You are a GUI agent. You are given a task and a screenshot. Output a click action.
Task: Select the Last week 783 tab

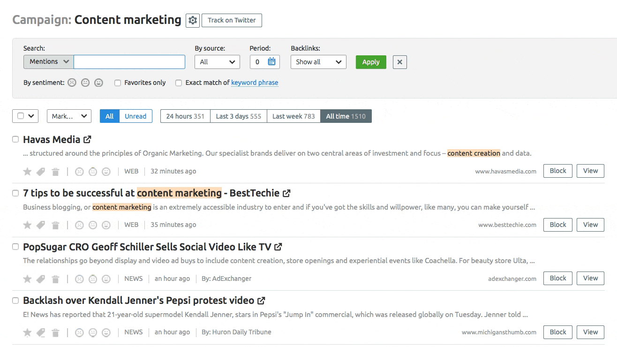pyautogui.click(x=293, y=116)
